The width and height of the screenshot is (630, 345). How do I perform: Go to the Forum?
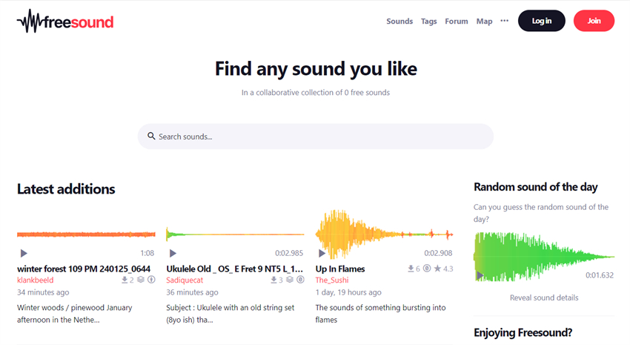[457, 22]
